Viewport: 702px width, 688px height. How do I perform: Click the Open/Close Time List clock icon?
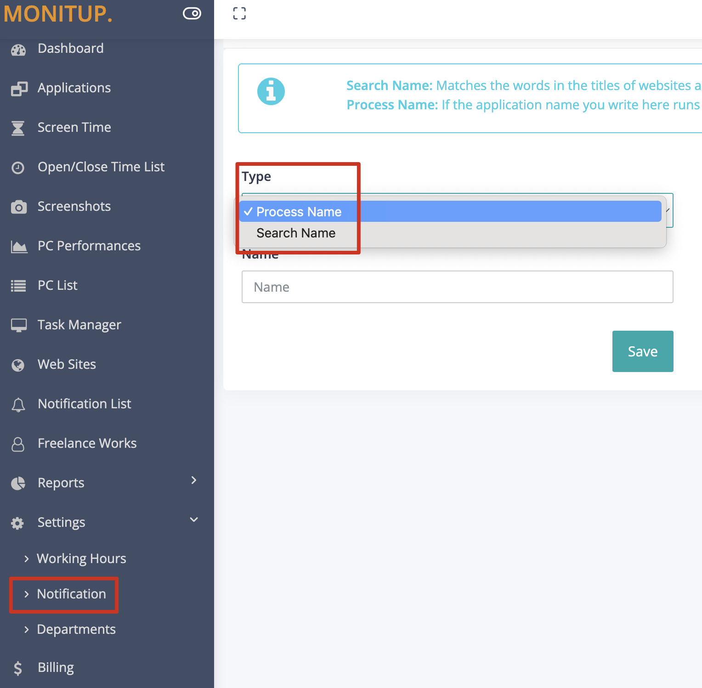(18, 168)
